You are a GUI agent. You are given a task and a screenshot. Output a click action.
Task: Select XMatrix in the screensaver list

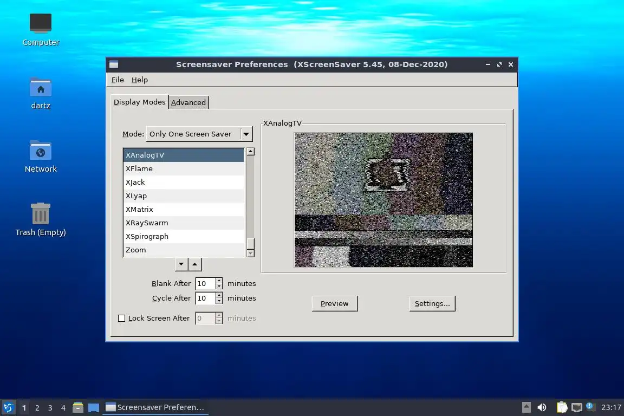[x=184, y=210]
